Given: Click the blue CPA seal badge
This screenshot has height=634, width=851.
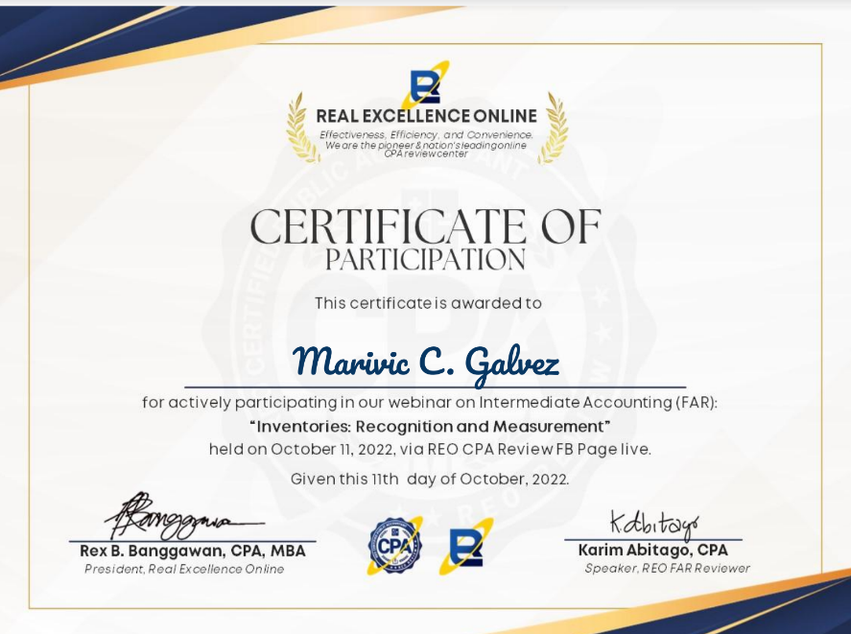Looking at the screenshot, I should pyautogui.click(x=395, y=546).
